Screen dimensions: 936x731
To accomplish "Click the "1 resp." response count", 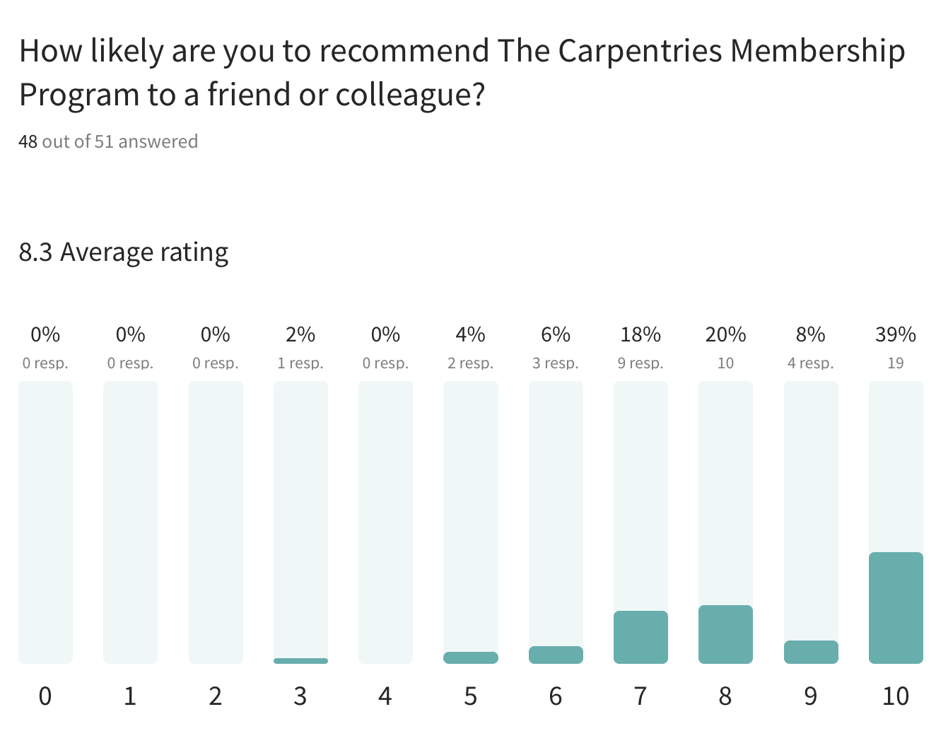I will [300, 363].
